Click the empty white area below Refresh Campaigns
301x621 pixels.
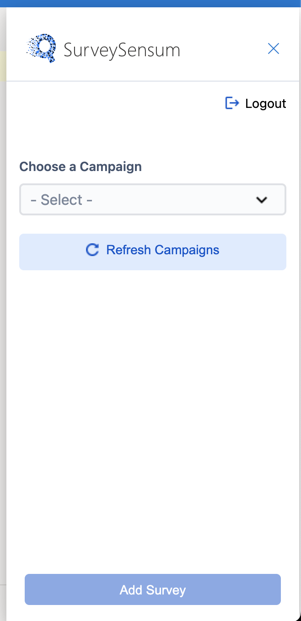tap(153, 412)
